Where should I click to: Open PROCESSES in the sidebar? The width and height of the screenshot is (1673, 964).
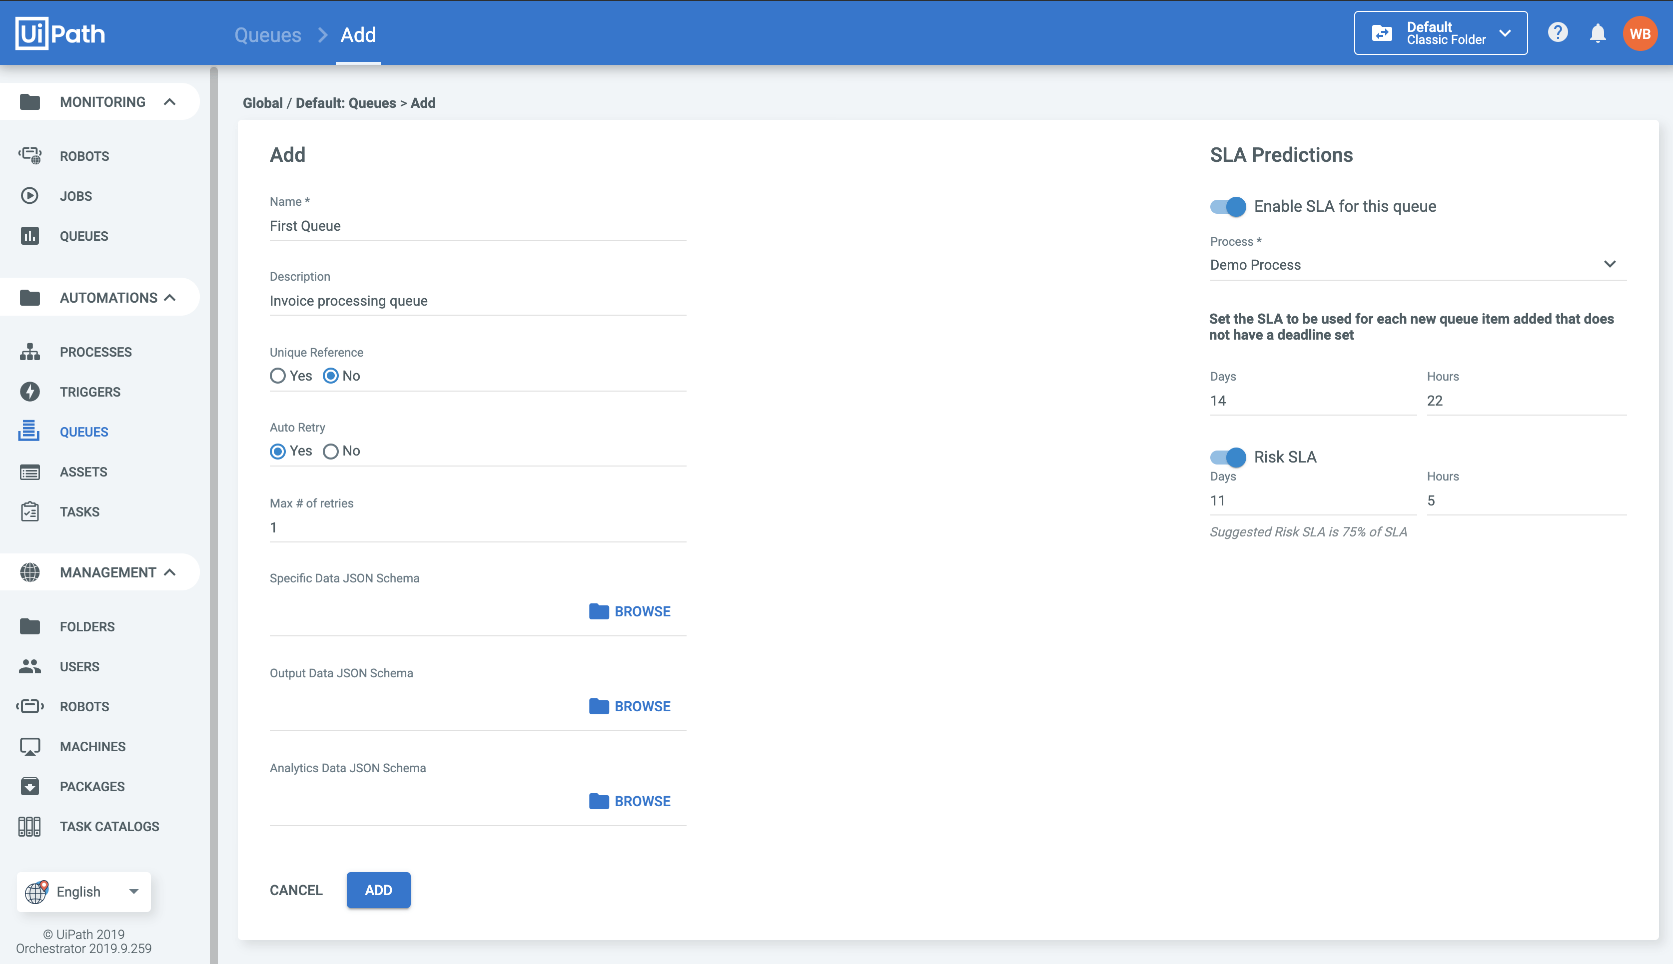95,352
